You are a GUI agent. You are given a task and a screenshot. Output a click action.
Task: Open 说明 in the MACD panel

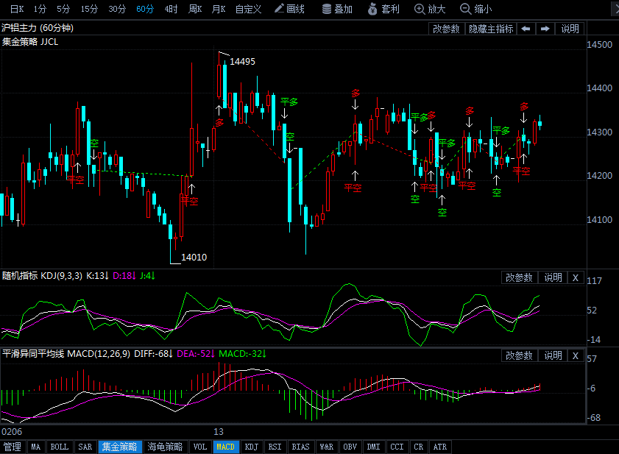(553, 355)
